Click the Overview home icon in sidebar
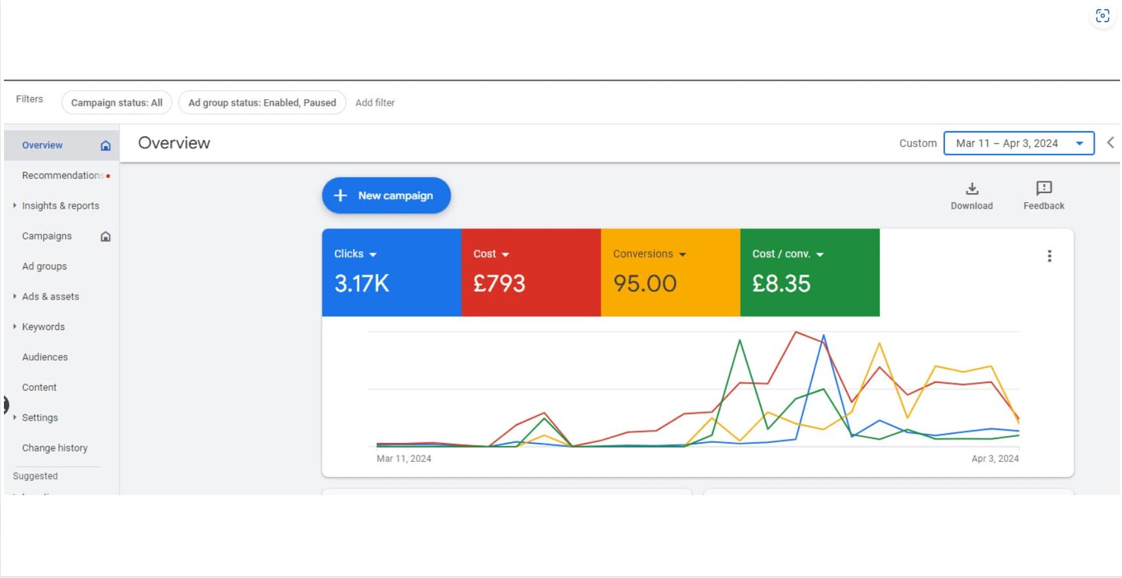 pos(106,145)
